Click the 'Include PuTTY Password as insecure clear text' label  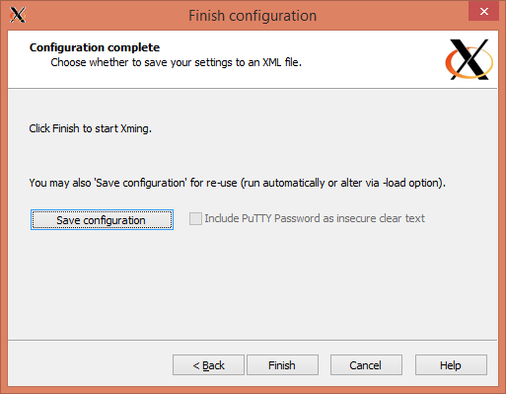(315, 218)
